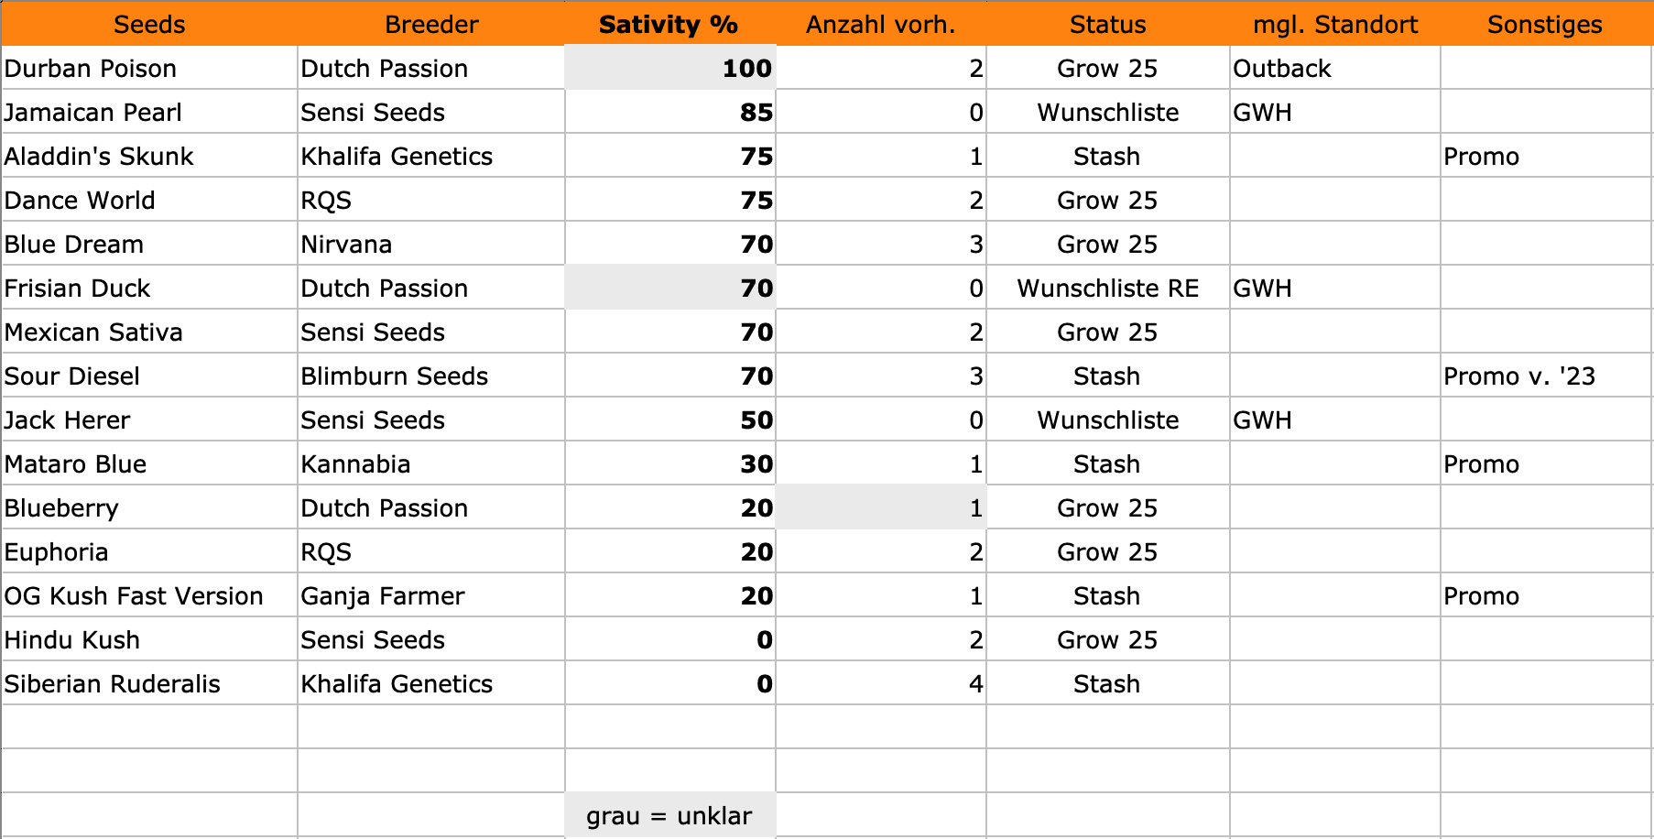The image size is (1654, 839).
Task: Select the mgl. Standort header cell
Action: pyautogui.click(x=1334, y=25)
